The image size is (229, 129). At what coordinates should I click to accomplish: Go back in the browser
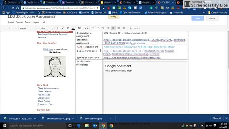pos(4,8)
